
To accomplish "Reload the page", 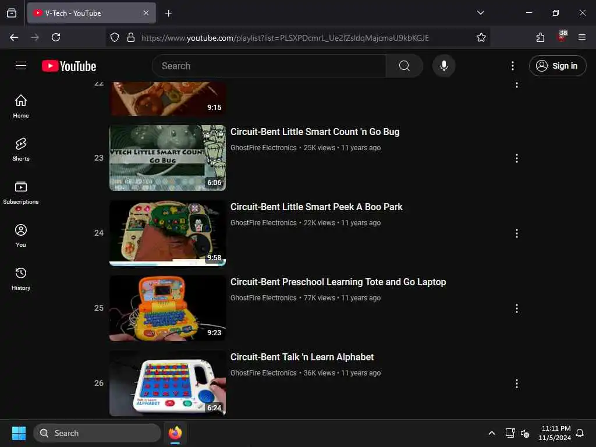I will 56,37.
